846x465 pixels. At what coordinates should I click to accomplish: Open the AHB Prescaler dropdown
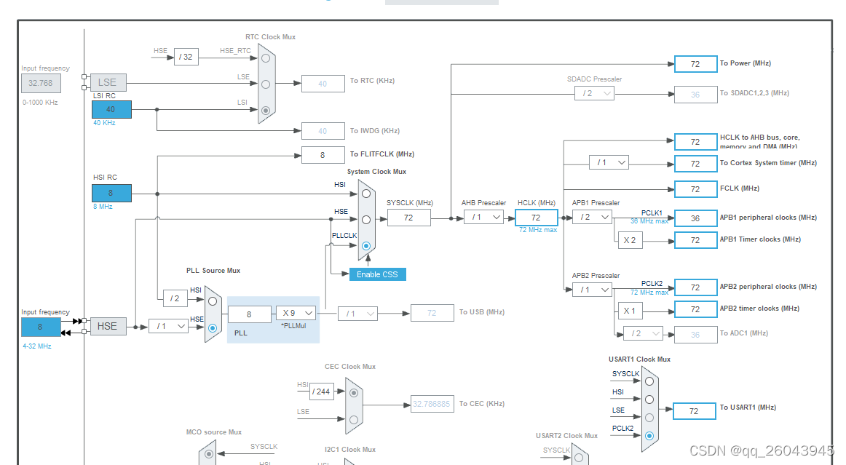[483, 217]
